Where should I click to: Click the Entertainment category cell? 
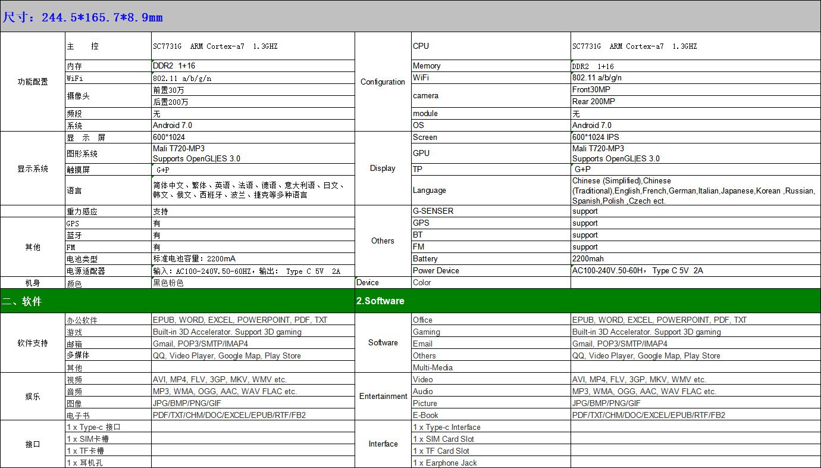click(383, 397)
